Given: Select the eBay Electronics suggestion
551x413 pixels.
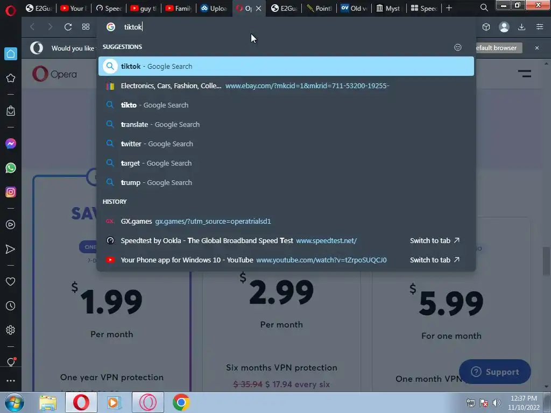Looking at the screenshot, I should 286,86.
